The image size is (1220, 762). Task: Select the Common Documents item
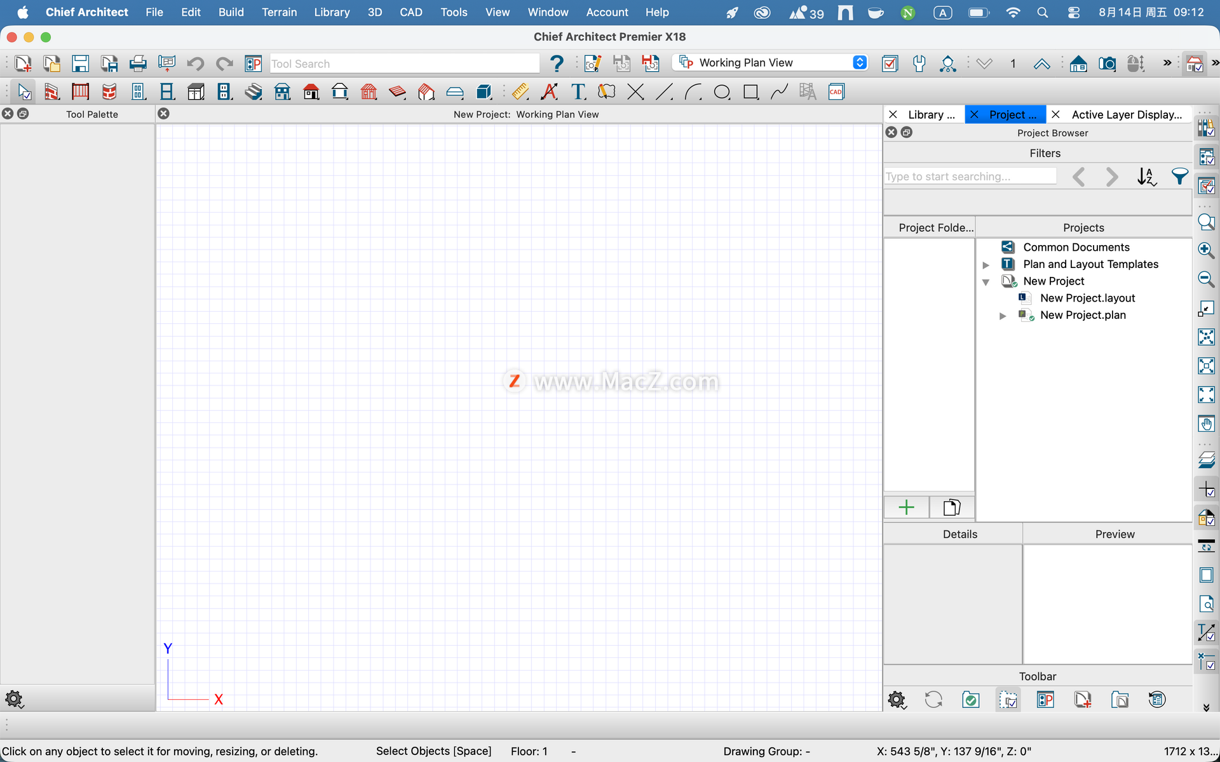click(1076, 248)
